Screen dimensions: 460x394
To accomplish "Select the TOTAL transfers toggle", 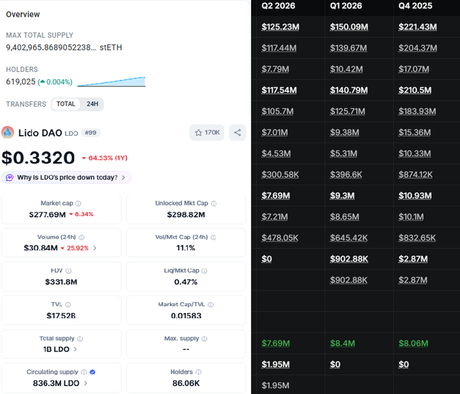I will 66,104.
